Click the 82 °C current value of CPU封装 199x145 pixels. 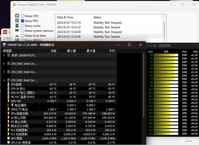(53, 85)
